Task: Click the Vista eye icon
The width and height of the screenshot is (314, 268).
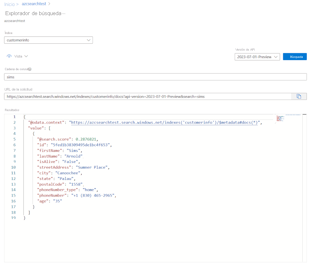Action: point(9,56)
